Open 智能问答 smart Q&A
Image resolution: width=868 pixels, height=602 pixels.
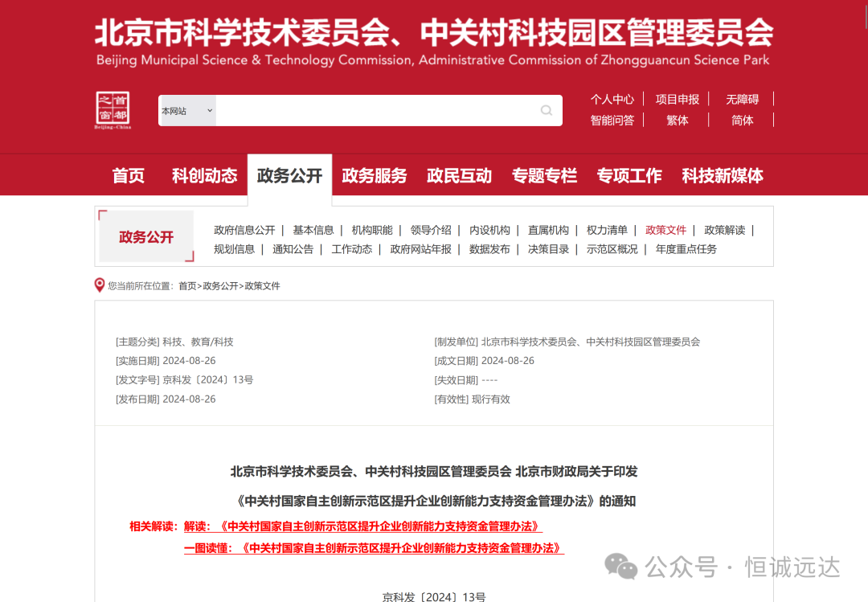click(x=612, y=119)
